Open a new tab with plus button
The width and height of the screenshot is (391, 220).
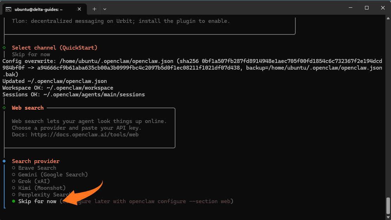point(94,9)
